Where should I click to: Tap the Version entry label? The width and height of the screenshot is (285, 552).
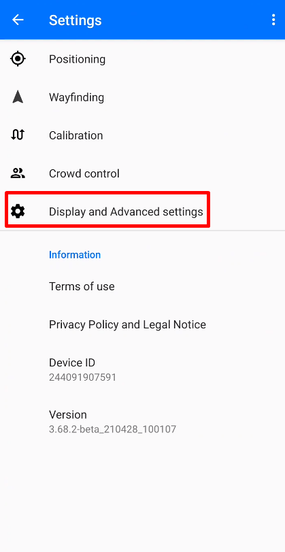[x=67, y=415]
